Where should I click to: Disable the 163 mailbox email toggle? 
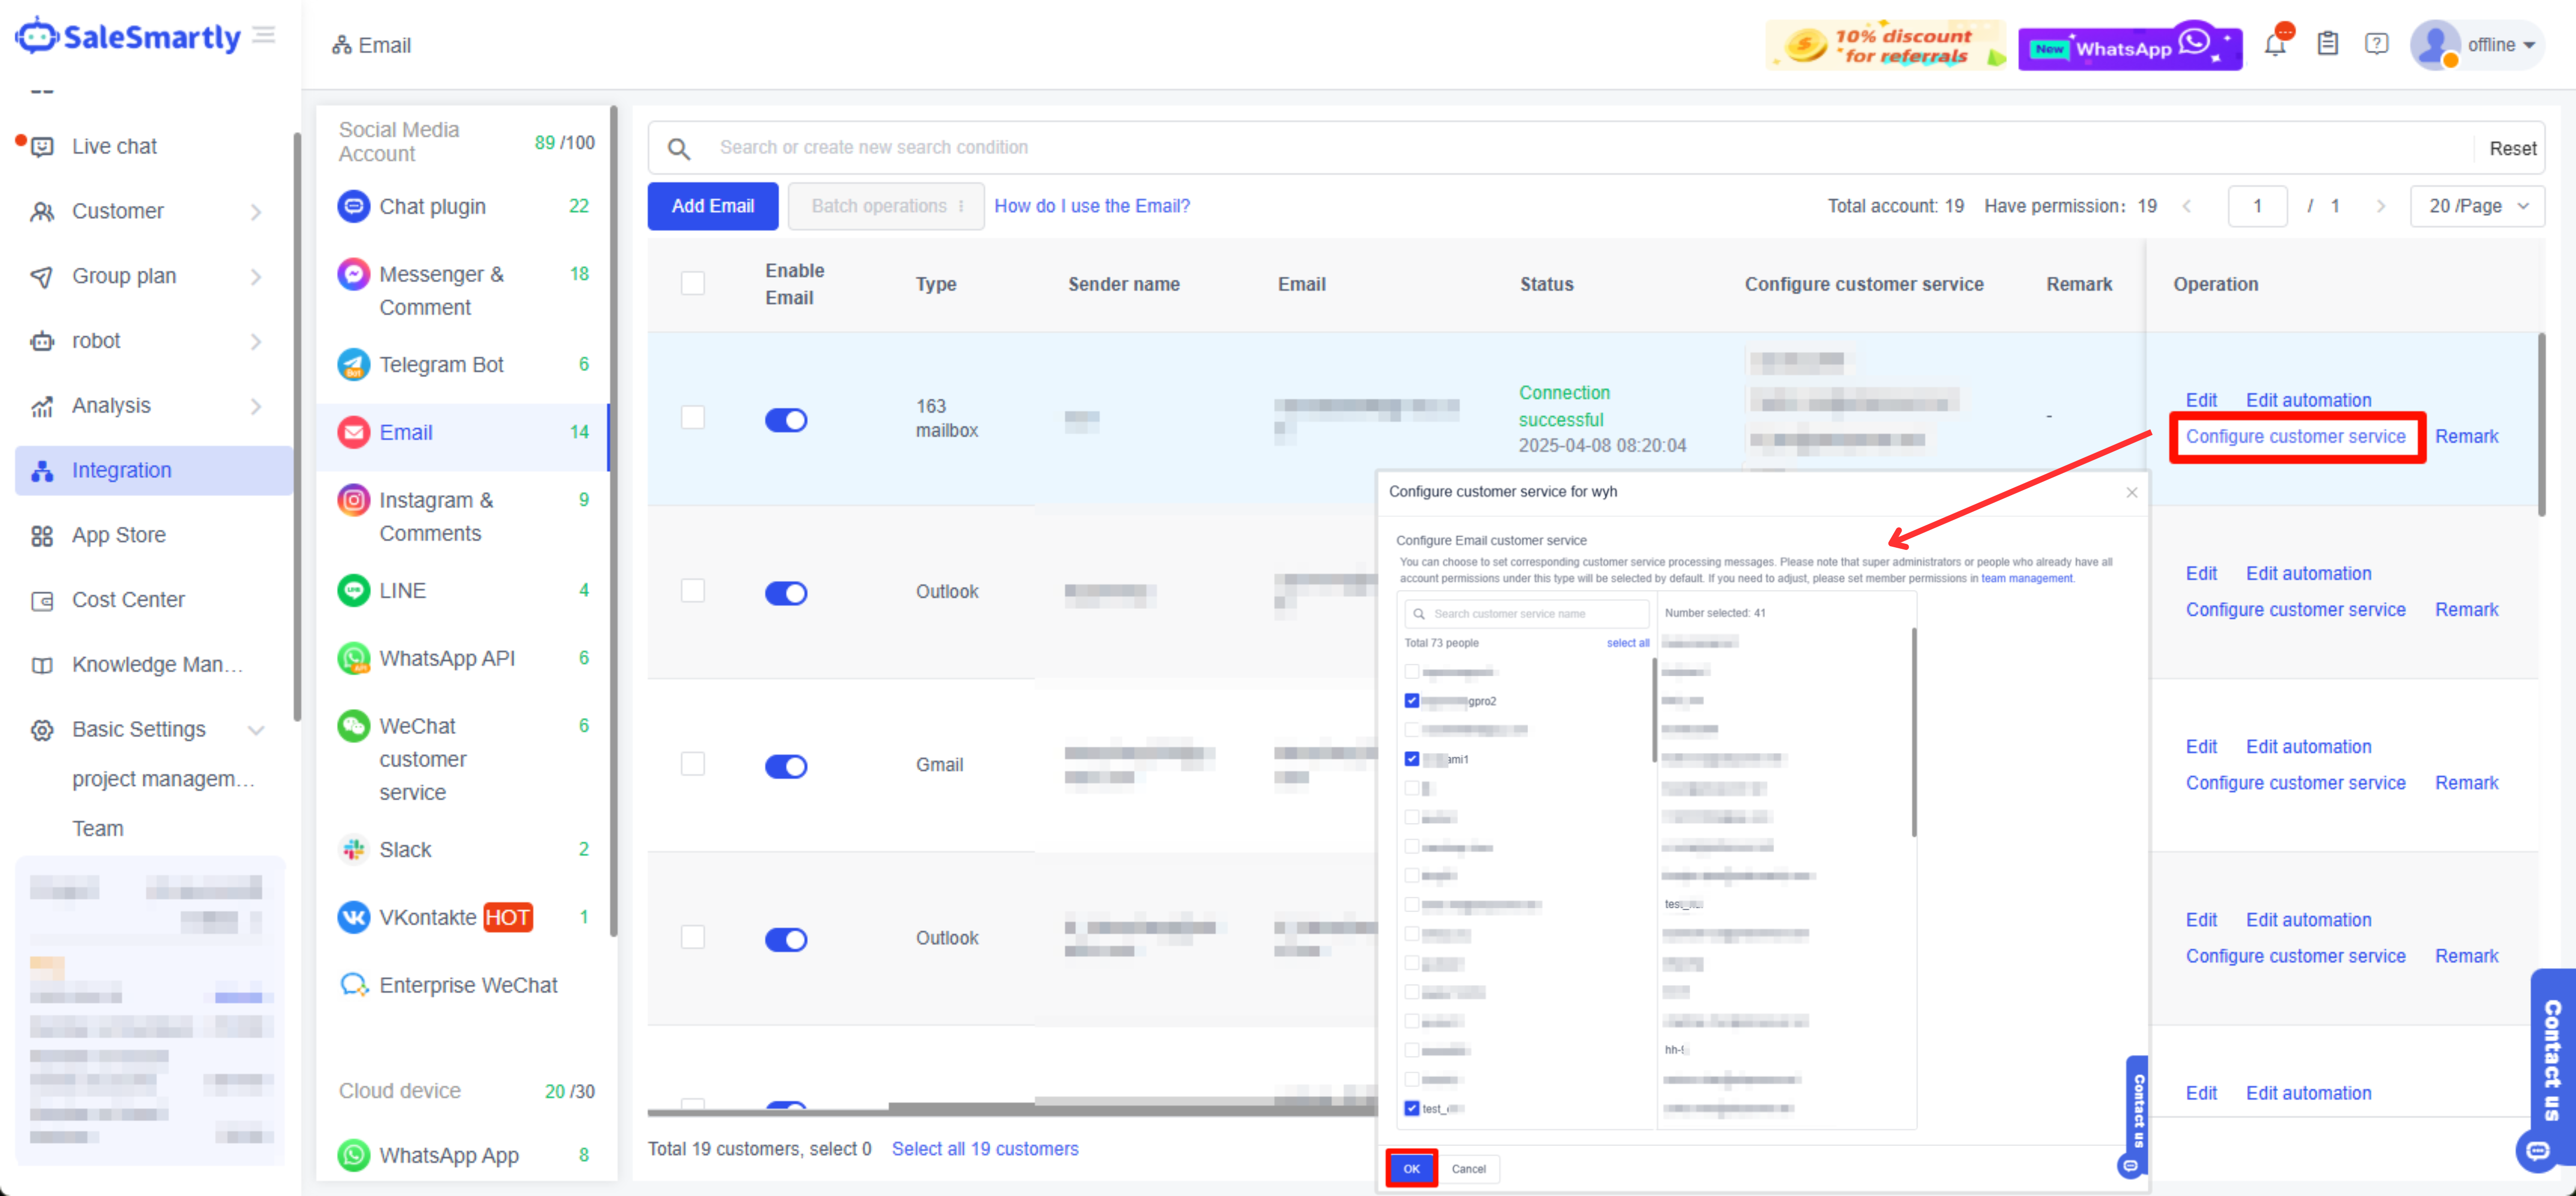pos(786,420)
